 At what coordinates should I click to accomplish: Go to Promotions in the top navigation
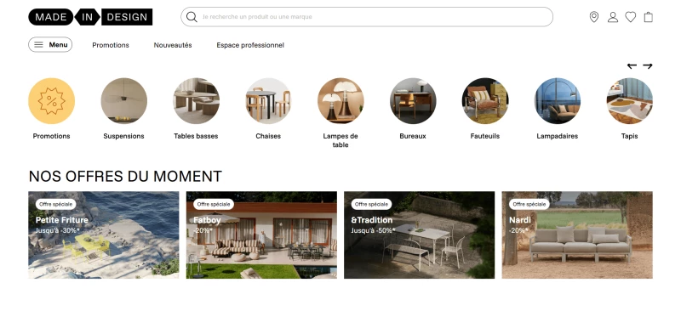point(111,45)
